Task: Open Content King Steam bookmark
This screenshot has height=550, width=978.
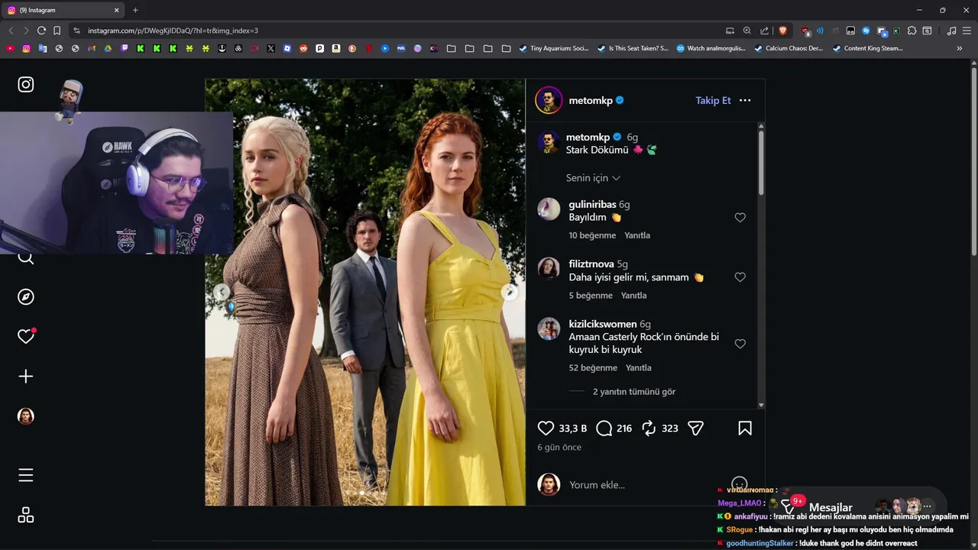Action: (x=867, y=48)
